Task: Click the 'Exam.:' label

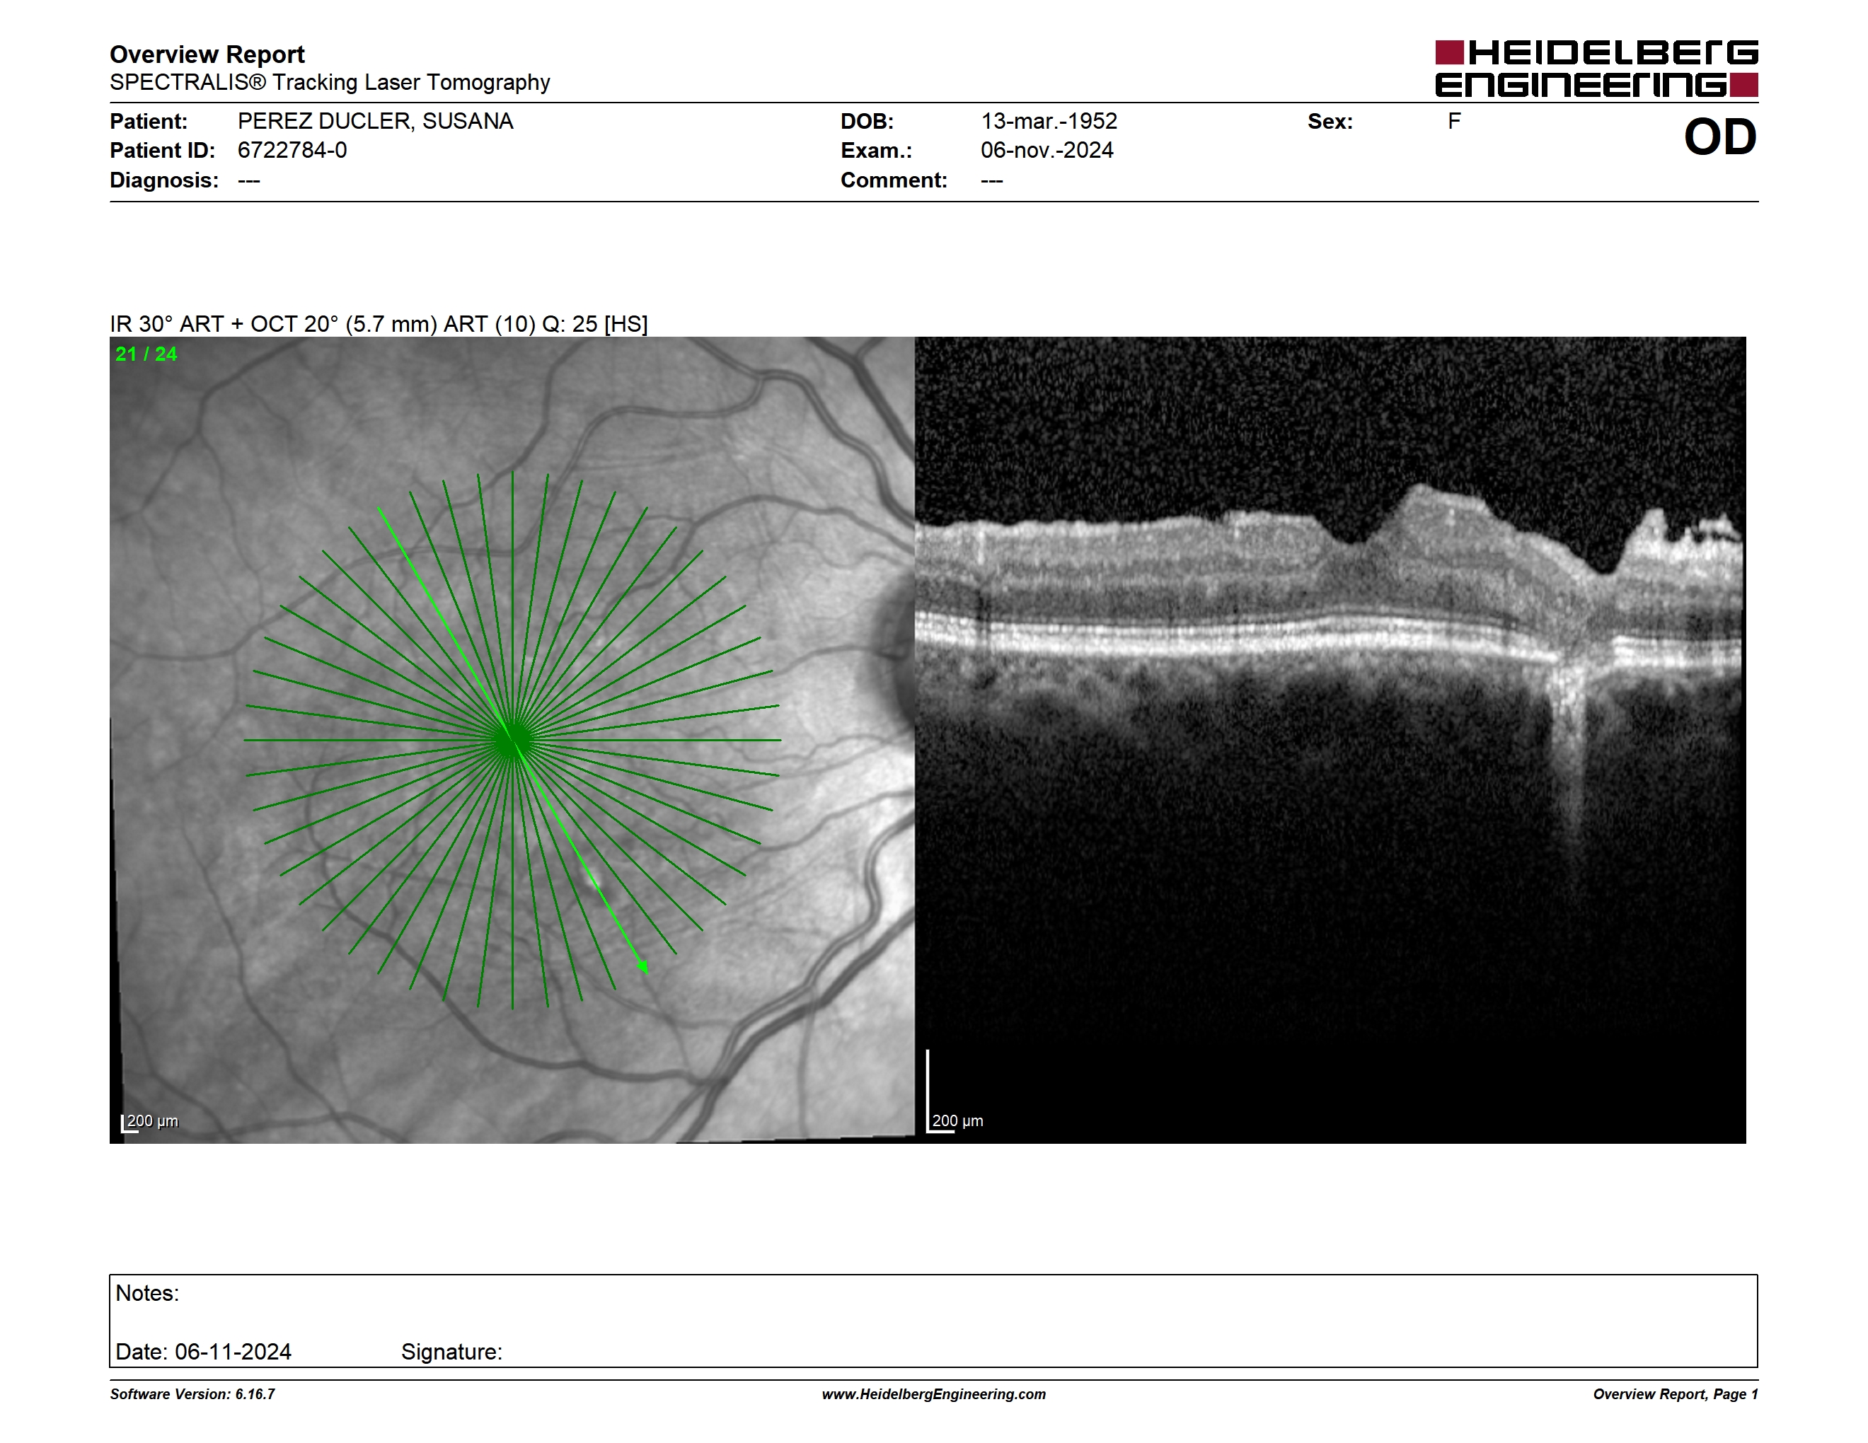Action: point(877,151)
